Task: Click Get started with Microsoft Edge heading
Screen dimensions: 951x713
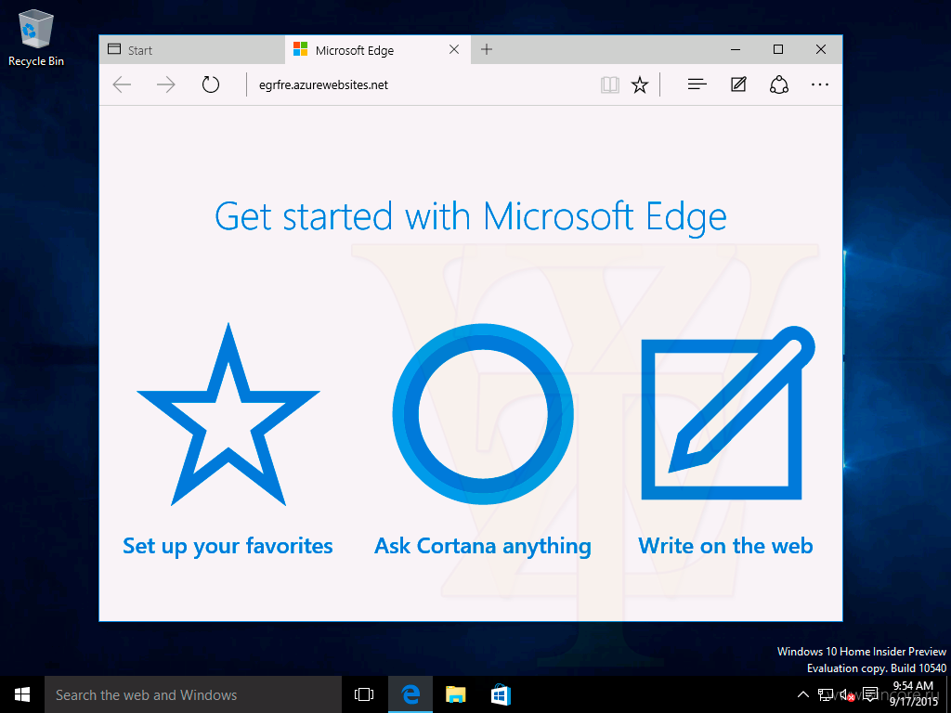Action: click(471, 217)
